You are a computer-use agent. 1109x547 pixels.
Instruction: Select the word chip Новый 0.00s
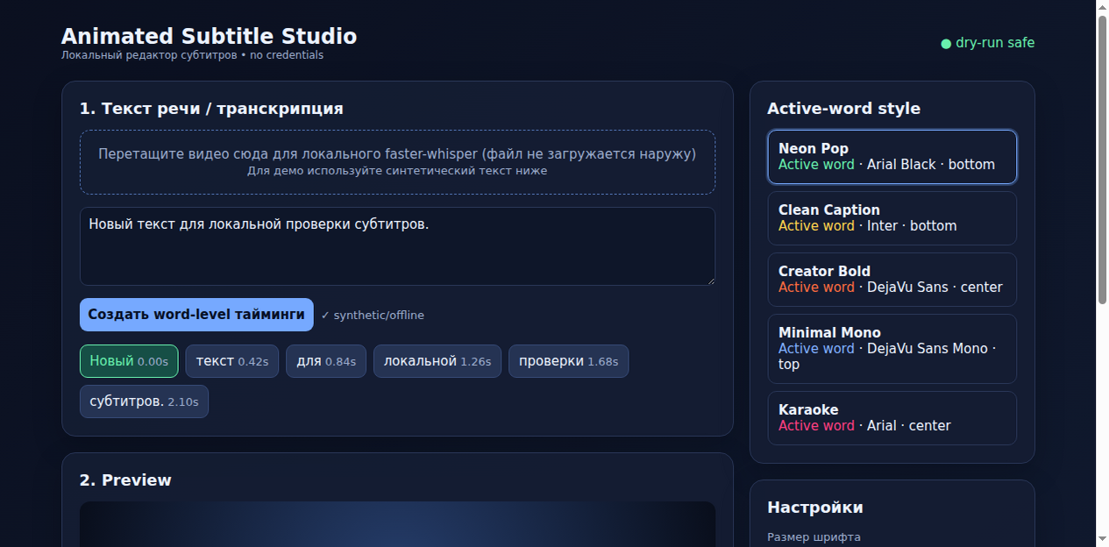coord(129,361)
